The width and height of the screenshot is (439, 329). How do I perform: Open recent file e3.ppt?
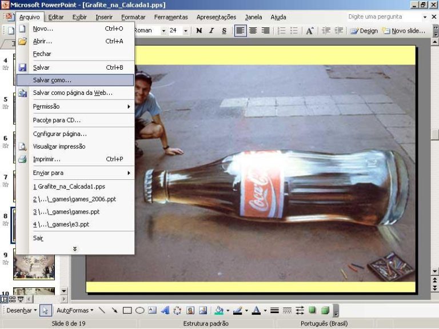[x=75, y=224]
